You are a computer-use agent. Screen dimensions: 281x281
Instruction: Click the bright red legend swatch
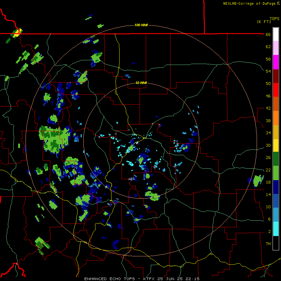(276, 90)
